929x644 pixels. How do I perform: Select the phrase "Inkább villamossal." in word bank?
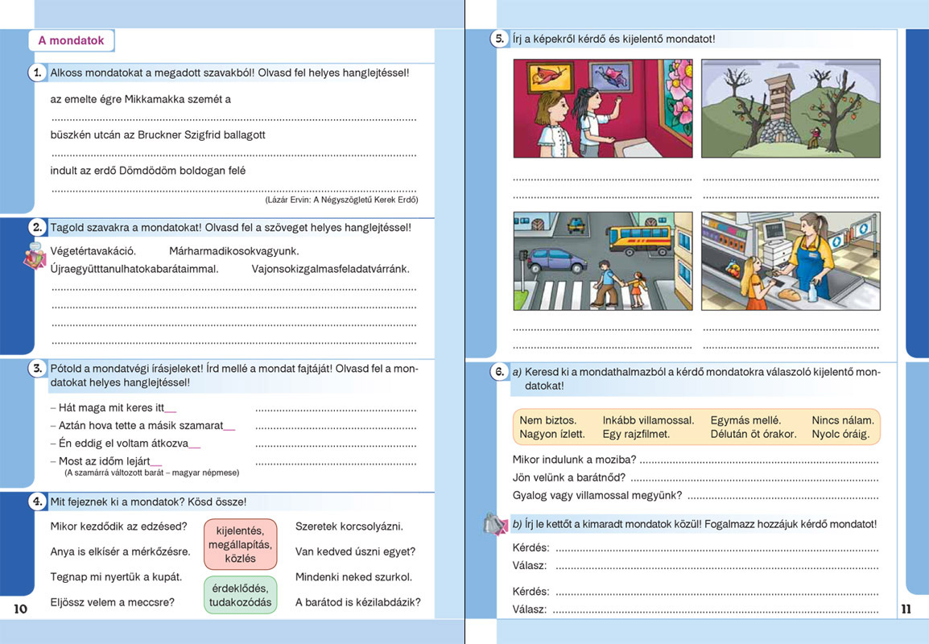pos(648,420)
